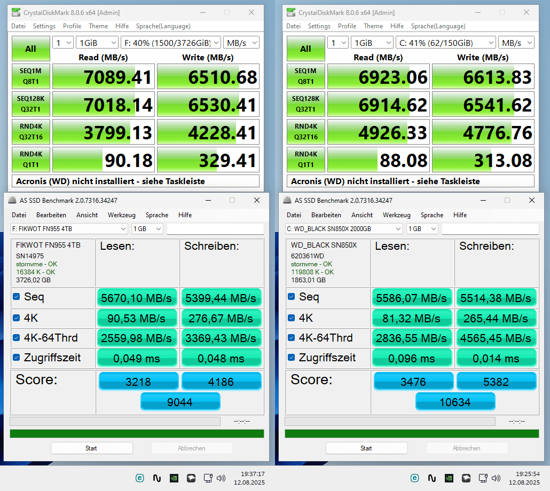Open Sprache(Language) menu in right CrystalDiskMark
This screenshot has height=491, width=550.
pos(438,26)
